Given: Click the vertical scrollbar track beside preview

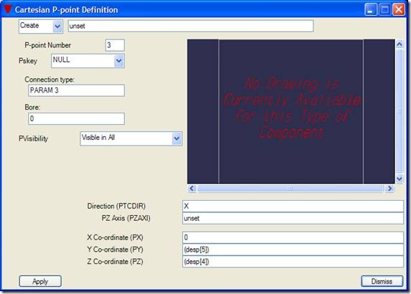Looking at the screenshot, I should point(399,111).
